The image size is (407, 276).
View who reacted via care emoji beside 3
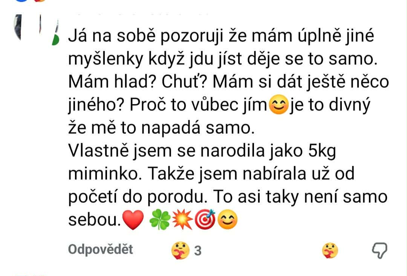pos(181,251)
